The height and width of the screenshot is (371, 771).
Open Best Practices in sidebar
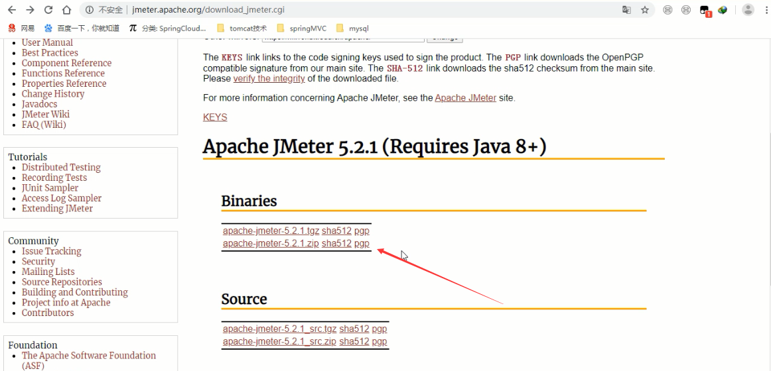tap(50, 52)
